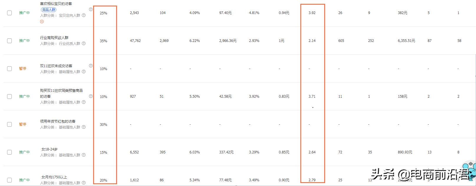Click 暂停 status of 双11狂欢未成交访客
Image resolution: width=476 pixels, height=186 pixels.
(23, 69)
